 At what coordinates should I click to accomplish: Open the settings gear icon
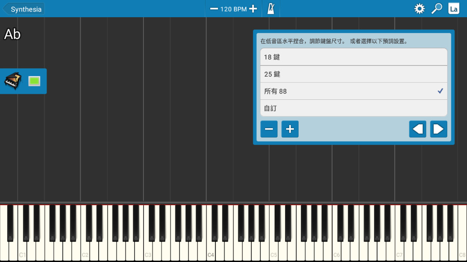pos(419,9)
